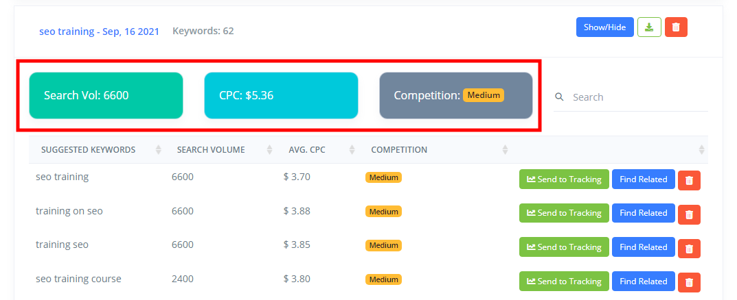Delete the 'seo training course' row
The height and width of the screenshot is (300, 737).
pos(689,282)
